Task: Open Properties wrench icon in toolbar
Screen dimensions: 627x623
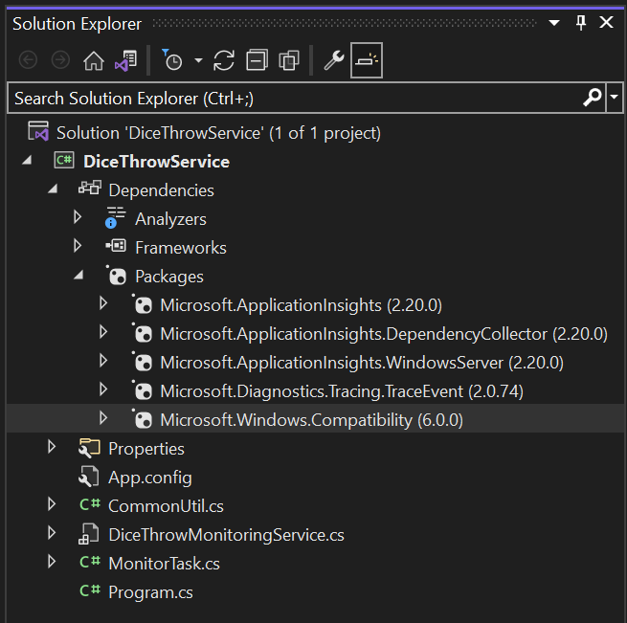Action: [334, 60]
